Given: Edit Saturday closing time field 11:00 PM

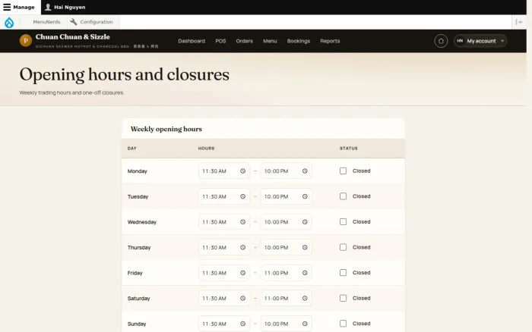Looking at the screenshot, I should (286, 298).
